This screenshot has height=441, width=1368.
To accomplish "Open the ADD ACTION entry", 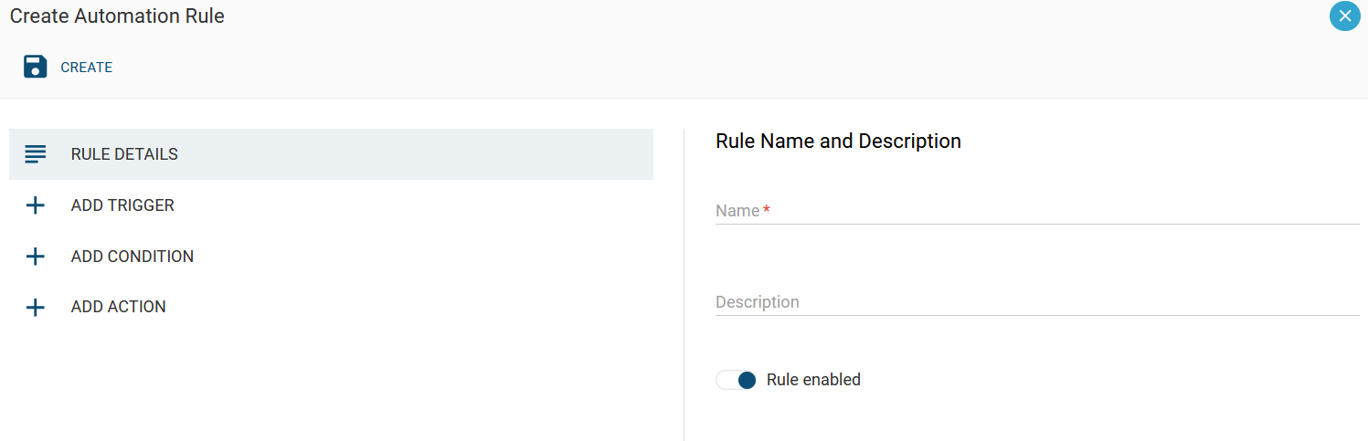I will point(331,307).
